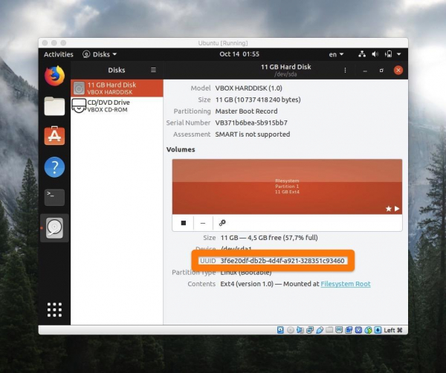Click the Volumes heading
The height and width of the screenshot is (373, 446).
point(181,149)
